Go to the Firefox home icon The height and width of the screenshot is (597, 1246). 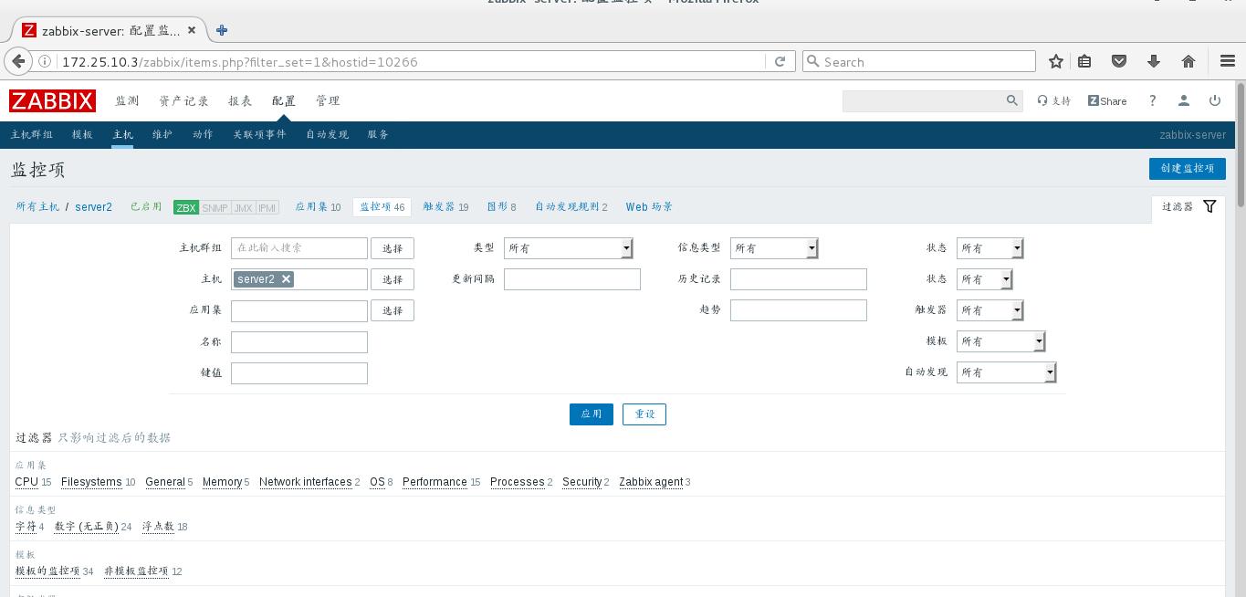(x=1188, y=61)
